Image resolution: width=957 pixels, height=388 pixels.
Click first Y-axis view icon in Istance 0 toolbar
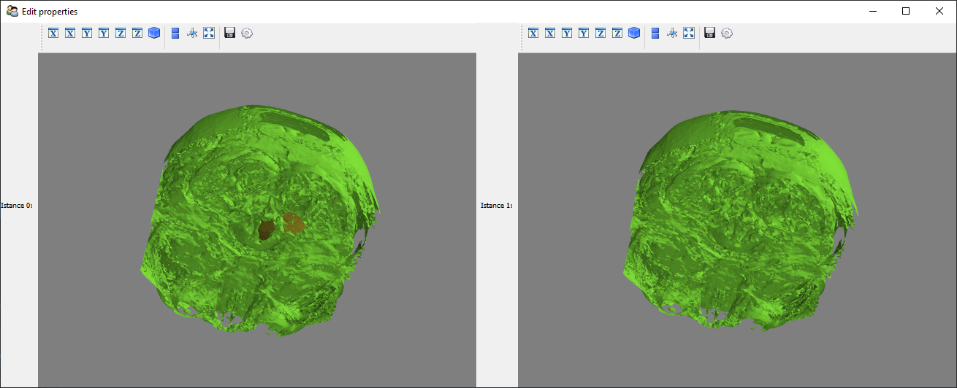click(x=87, y=33)
